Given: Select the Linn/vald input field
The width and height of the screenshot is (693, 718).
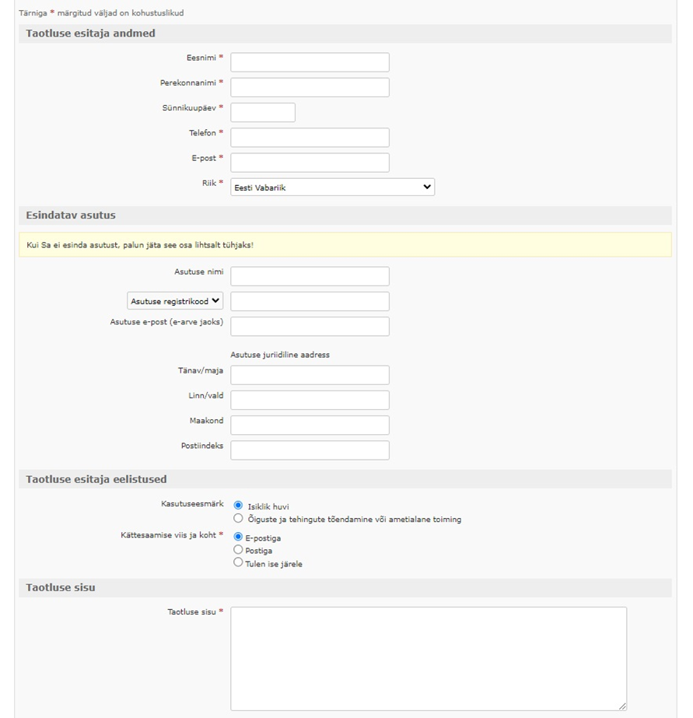Looking at the screenshot, I should click(x=310, y=400).
